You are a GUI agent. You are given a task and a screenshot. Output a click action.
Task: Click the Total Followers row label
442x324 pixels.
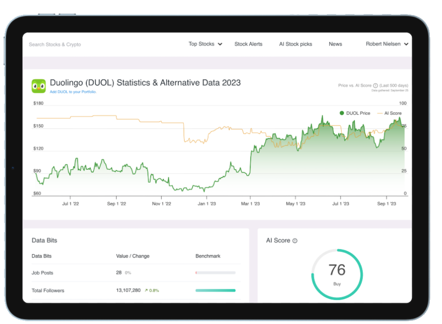48,291
